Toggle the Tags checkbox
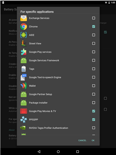 (93, 69)
